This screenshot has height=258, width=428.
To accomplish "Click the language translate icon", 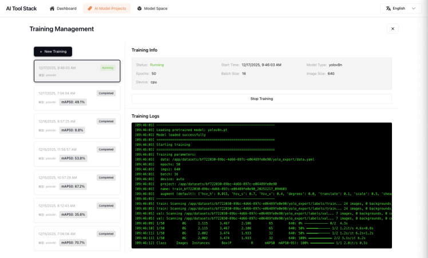I will (389, 9).
